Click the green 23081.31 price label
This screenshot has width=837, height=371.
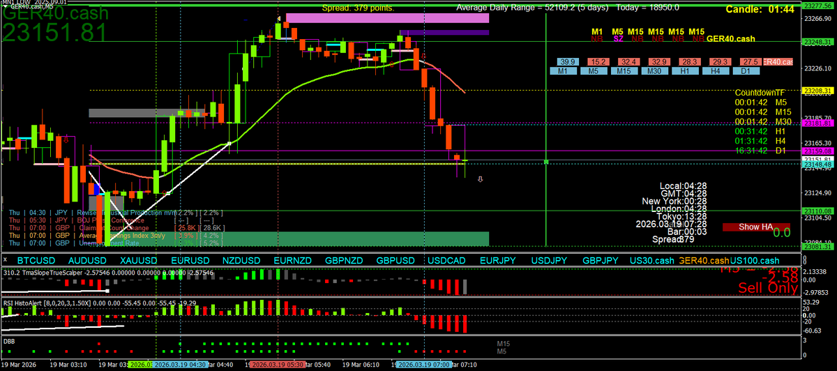click(816, 246)
